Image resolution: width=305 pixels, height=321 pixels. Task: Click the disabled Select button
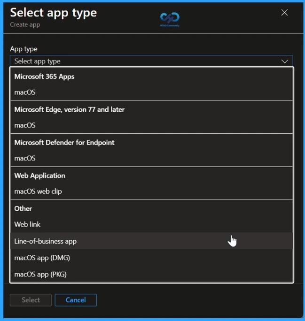(31, 300)
